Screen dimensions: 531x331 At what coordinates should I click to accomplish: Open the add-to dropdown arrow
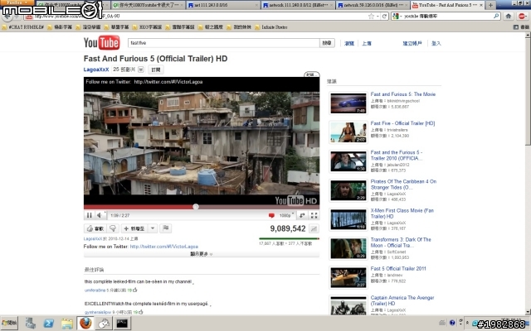153,228
